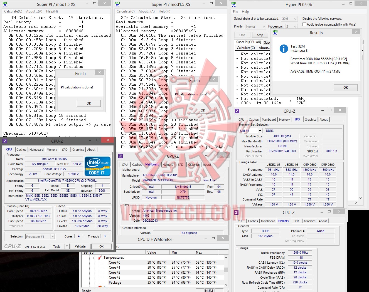Click OK in the 1M Super PI Finish dialog
The height and width of the screenshot is (292, 369).
[89, 103]
